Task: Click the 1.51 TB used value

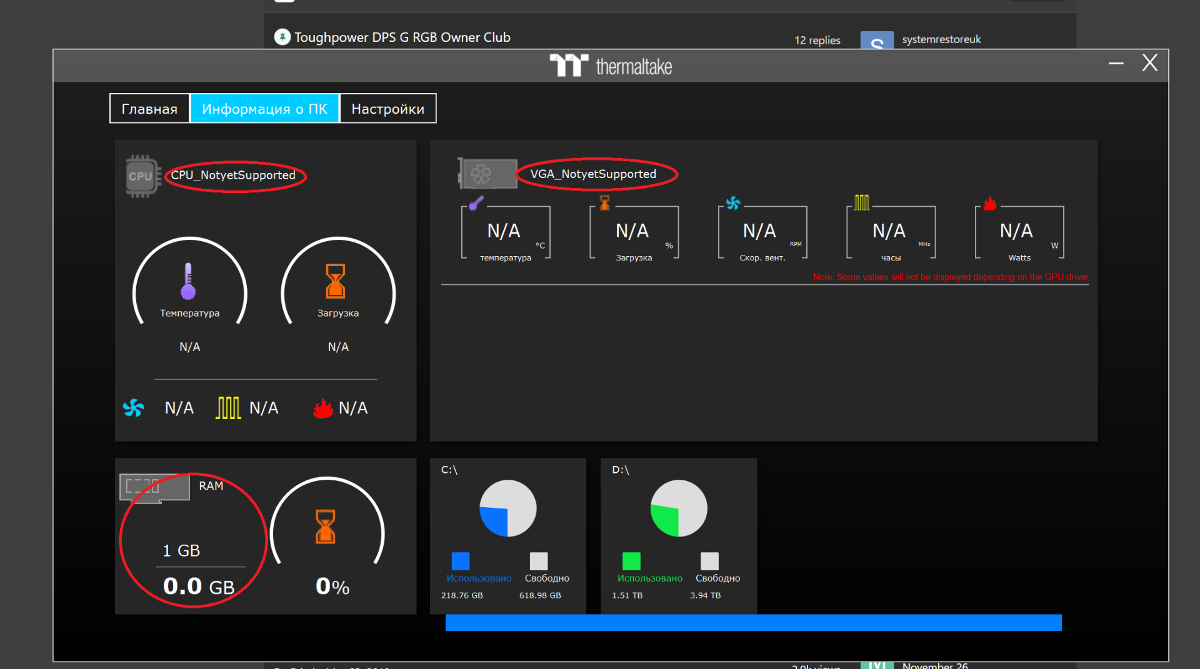Action: coord(627,595)
